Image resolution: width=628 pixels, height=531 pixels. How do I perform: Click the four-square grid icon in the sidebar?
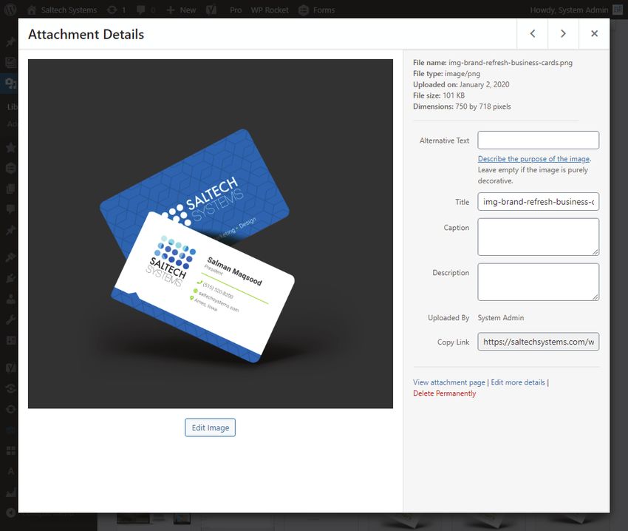(11, 451)
